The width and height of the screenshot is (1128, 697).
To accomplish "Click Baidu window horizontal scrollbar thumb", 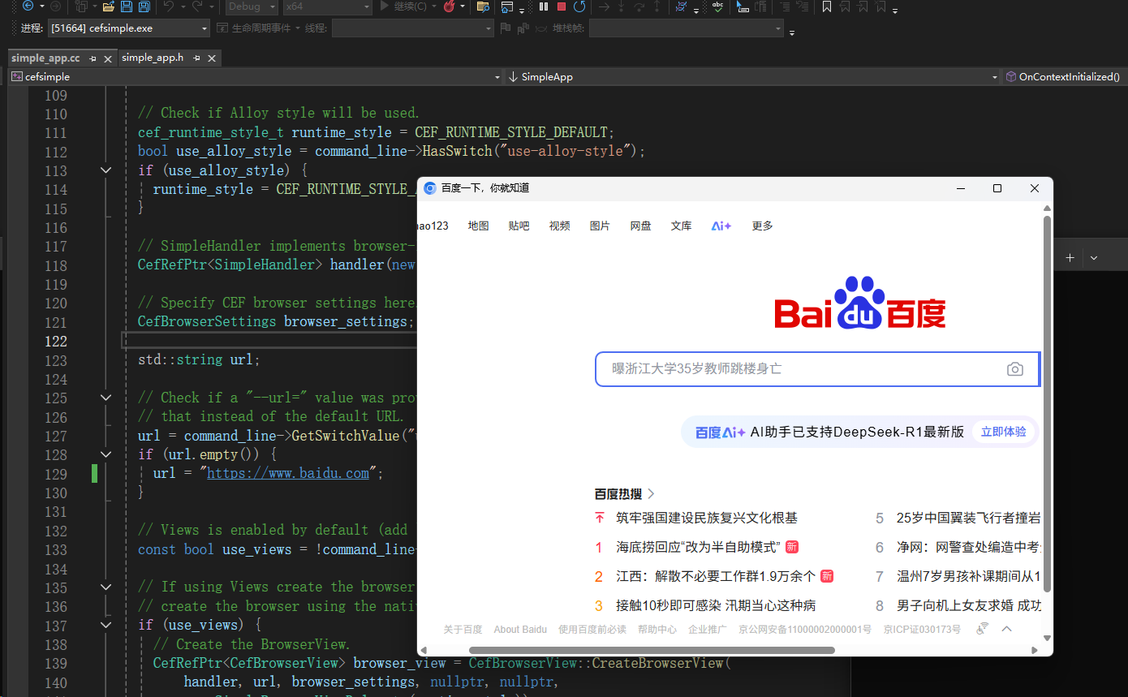I will (x=652, y=650).
